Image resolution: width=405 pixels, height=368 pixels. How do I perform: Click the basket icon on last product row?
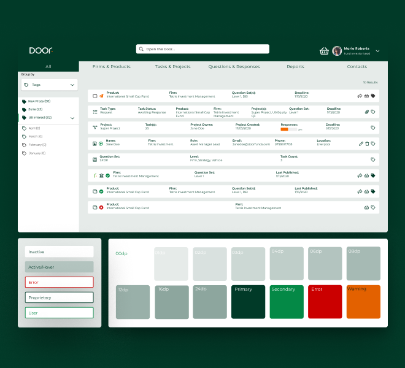pos(366,207)
